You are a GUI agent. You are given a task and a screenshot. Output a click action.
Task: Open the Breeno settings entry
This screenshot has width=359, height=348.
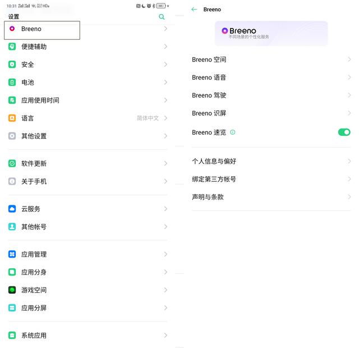(88, 29)
